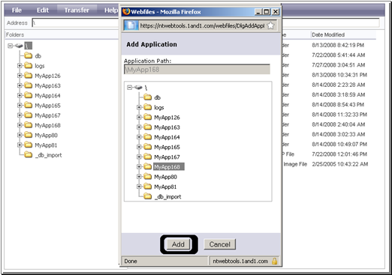Viewport: 392px width, 275px height.
Task: Click the date 8/13/2008 8:42:19 PM
Action: pos(338,45)
